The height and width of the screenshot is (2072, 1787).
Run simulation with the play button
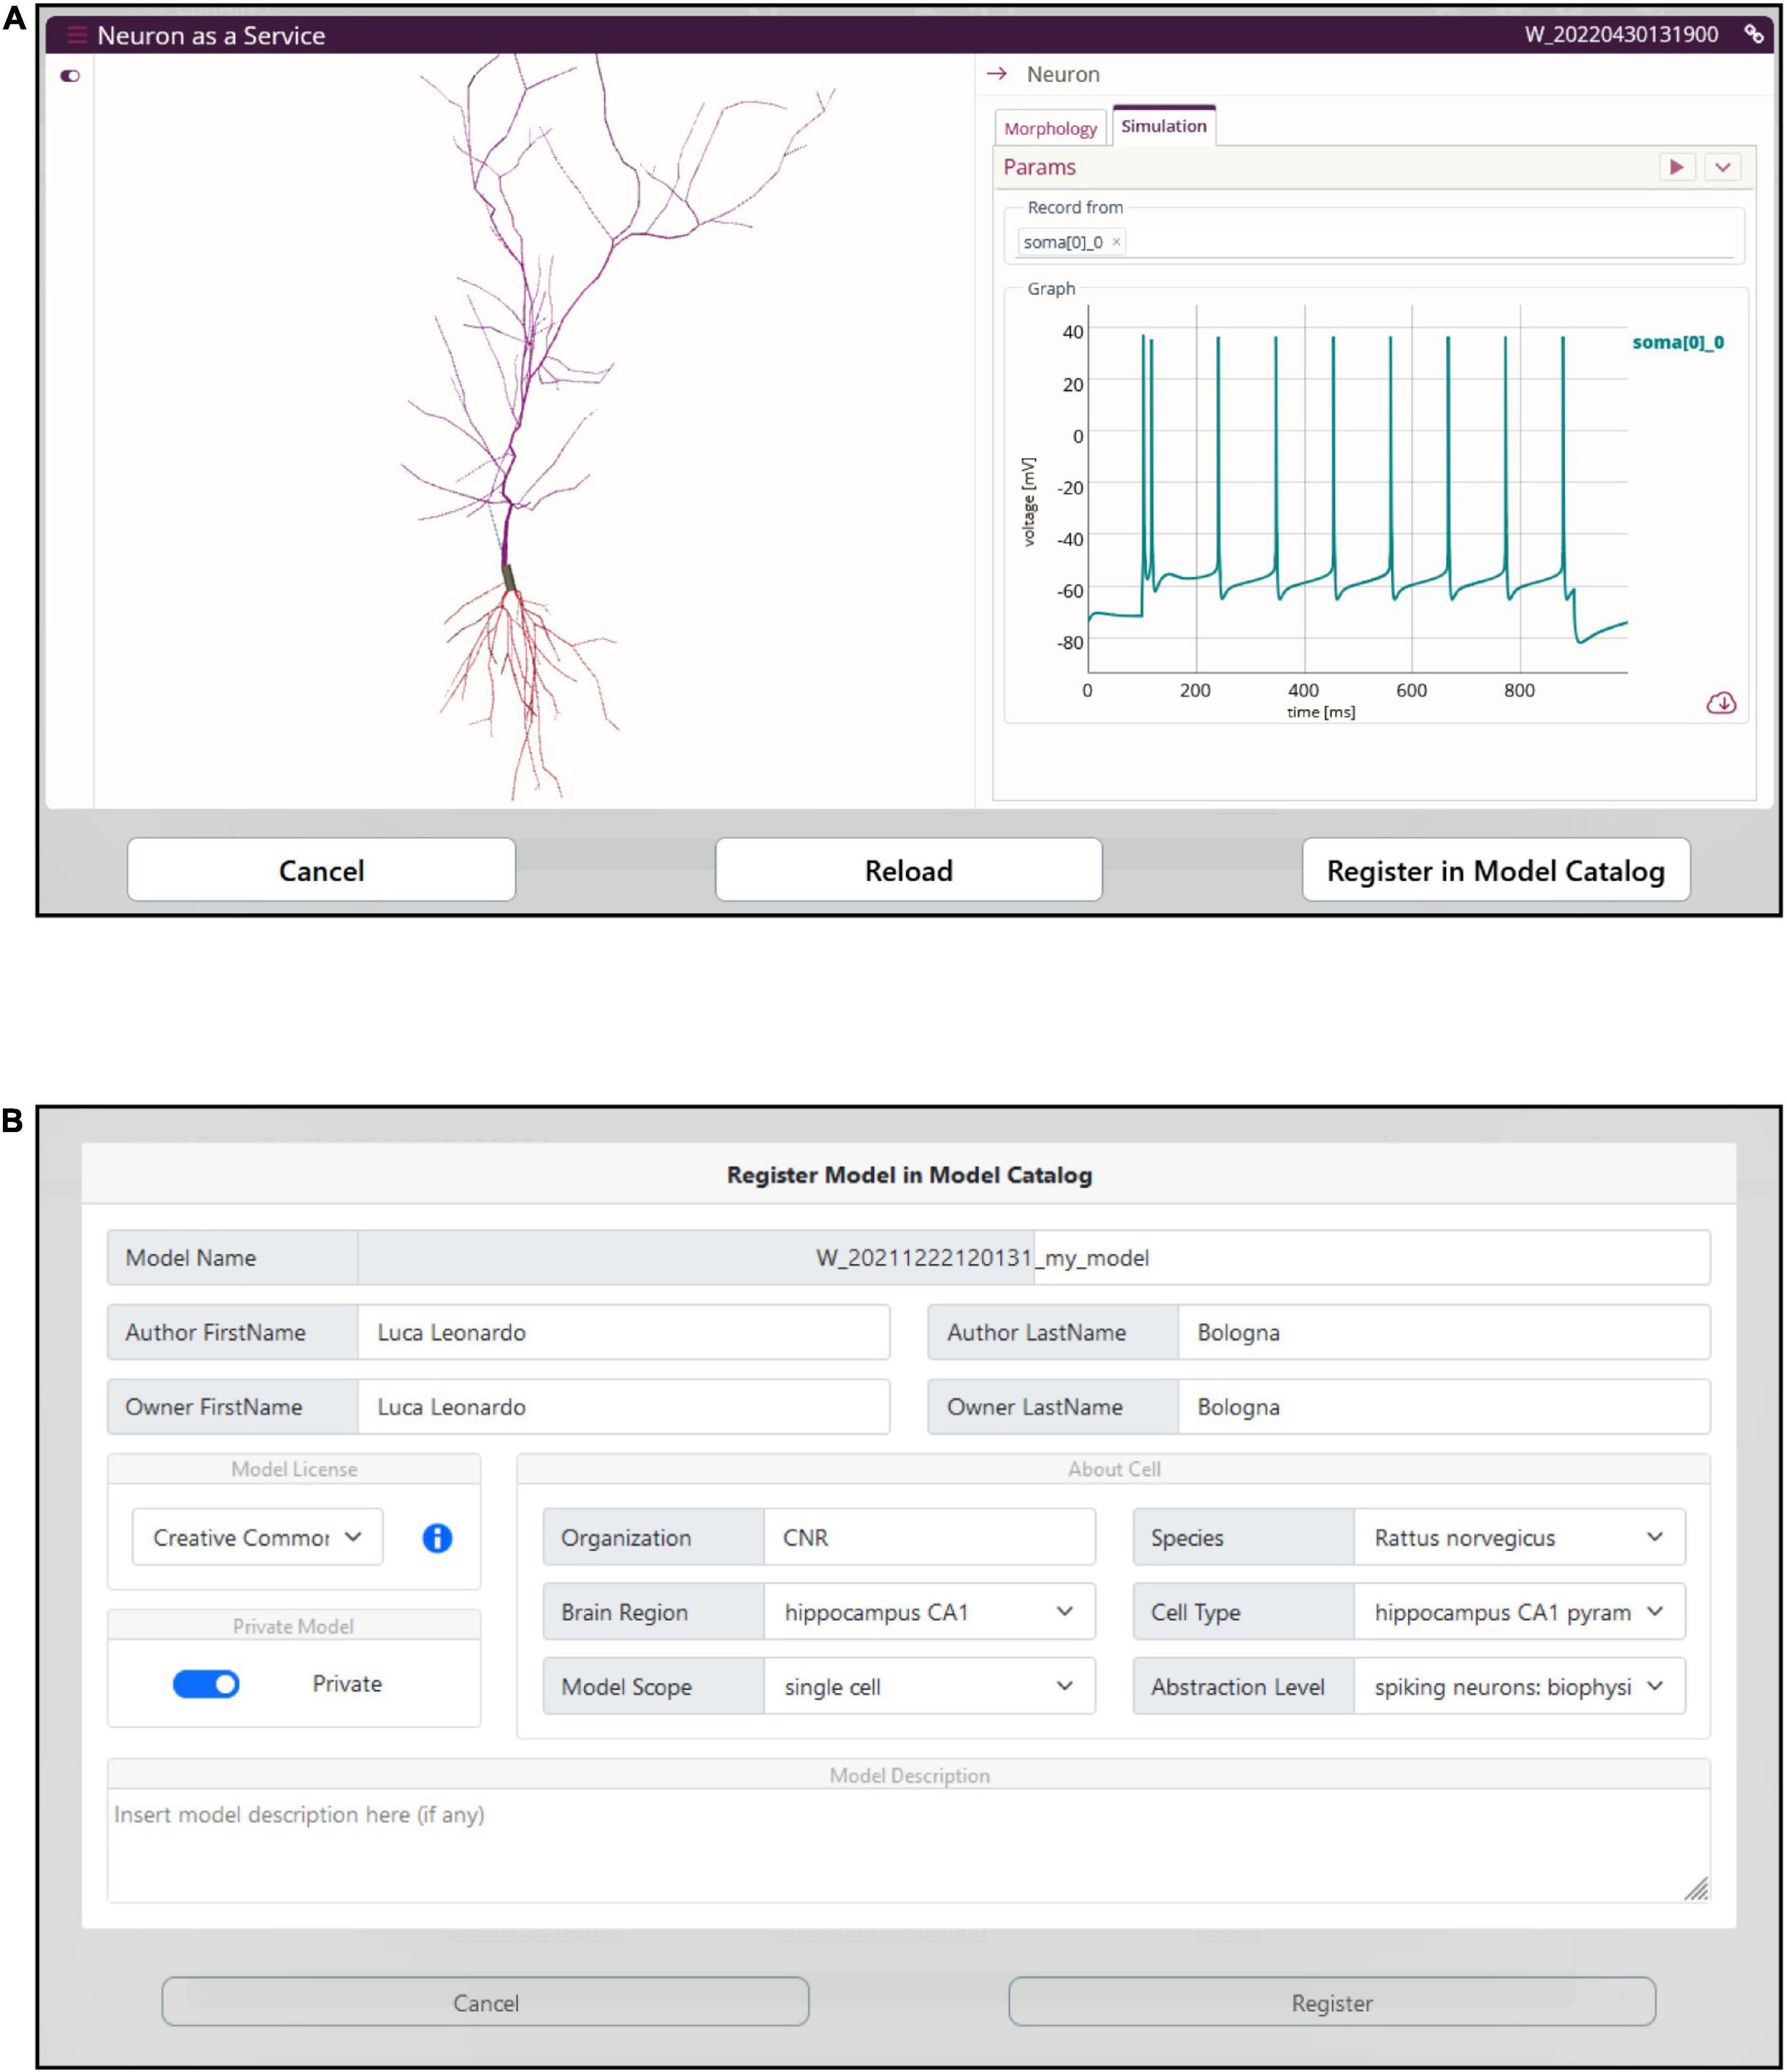[1677, 167]
